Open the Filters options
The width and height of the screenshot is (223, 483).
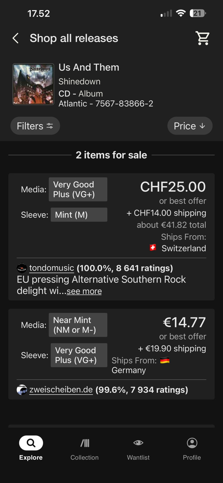[x=35, y=126]
